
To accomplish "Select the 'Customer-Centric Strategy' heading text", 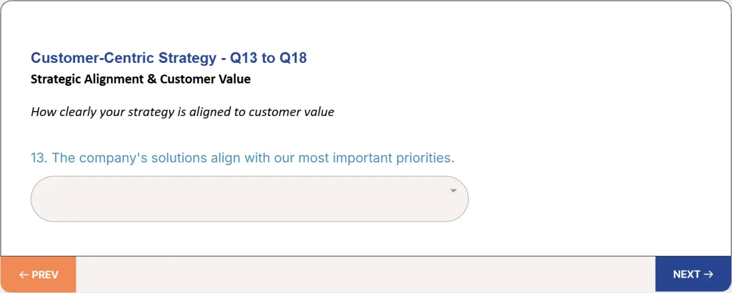I will point(124,58).
